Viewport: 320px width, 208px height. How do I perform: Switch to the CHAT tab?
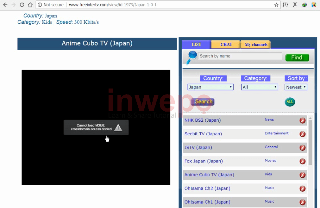tap(226, 45)
